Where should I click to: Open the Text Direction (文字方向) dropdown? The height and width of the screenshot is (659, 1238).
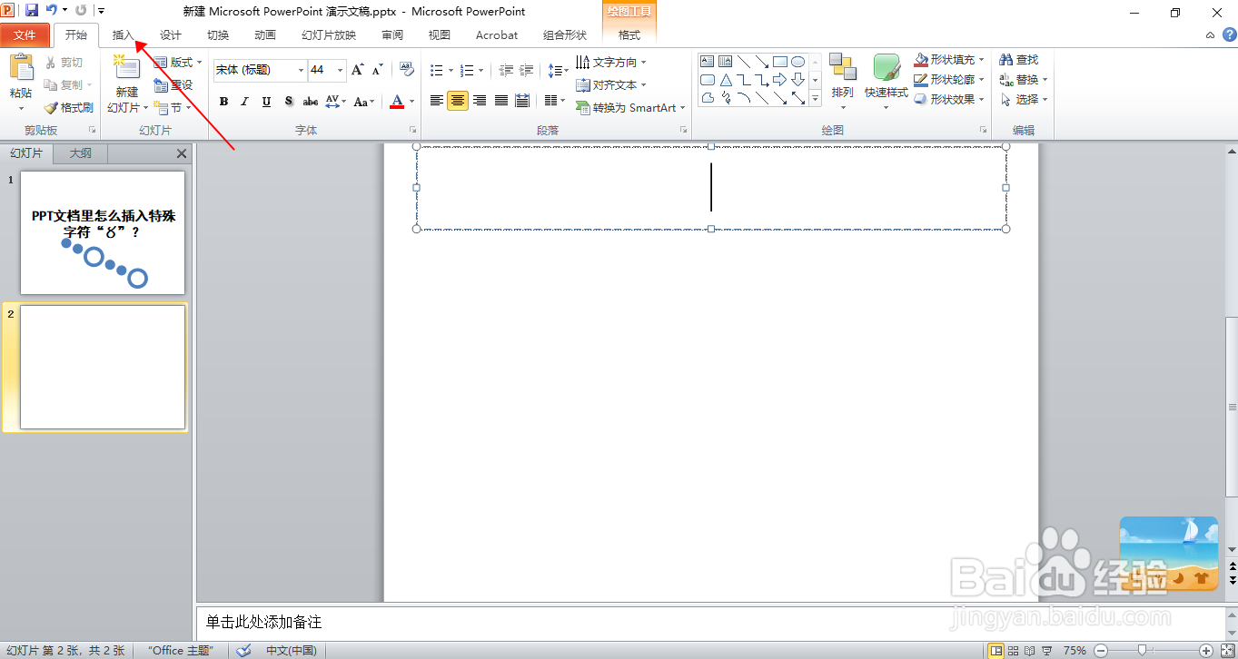point(611,62)
